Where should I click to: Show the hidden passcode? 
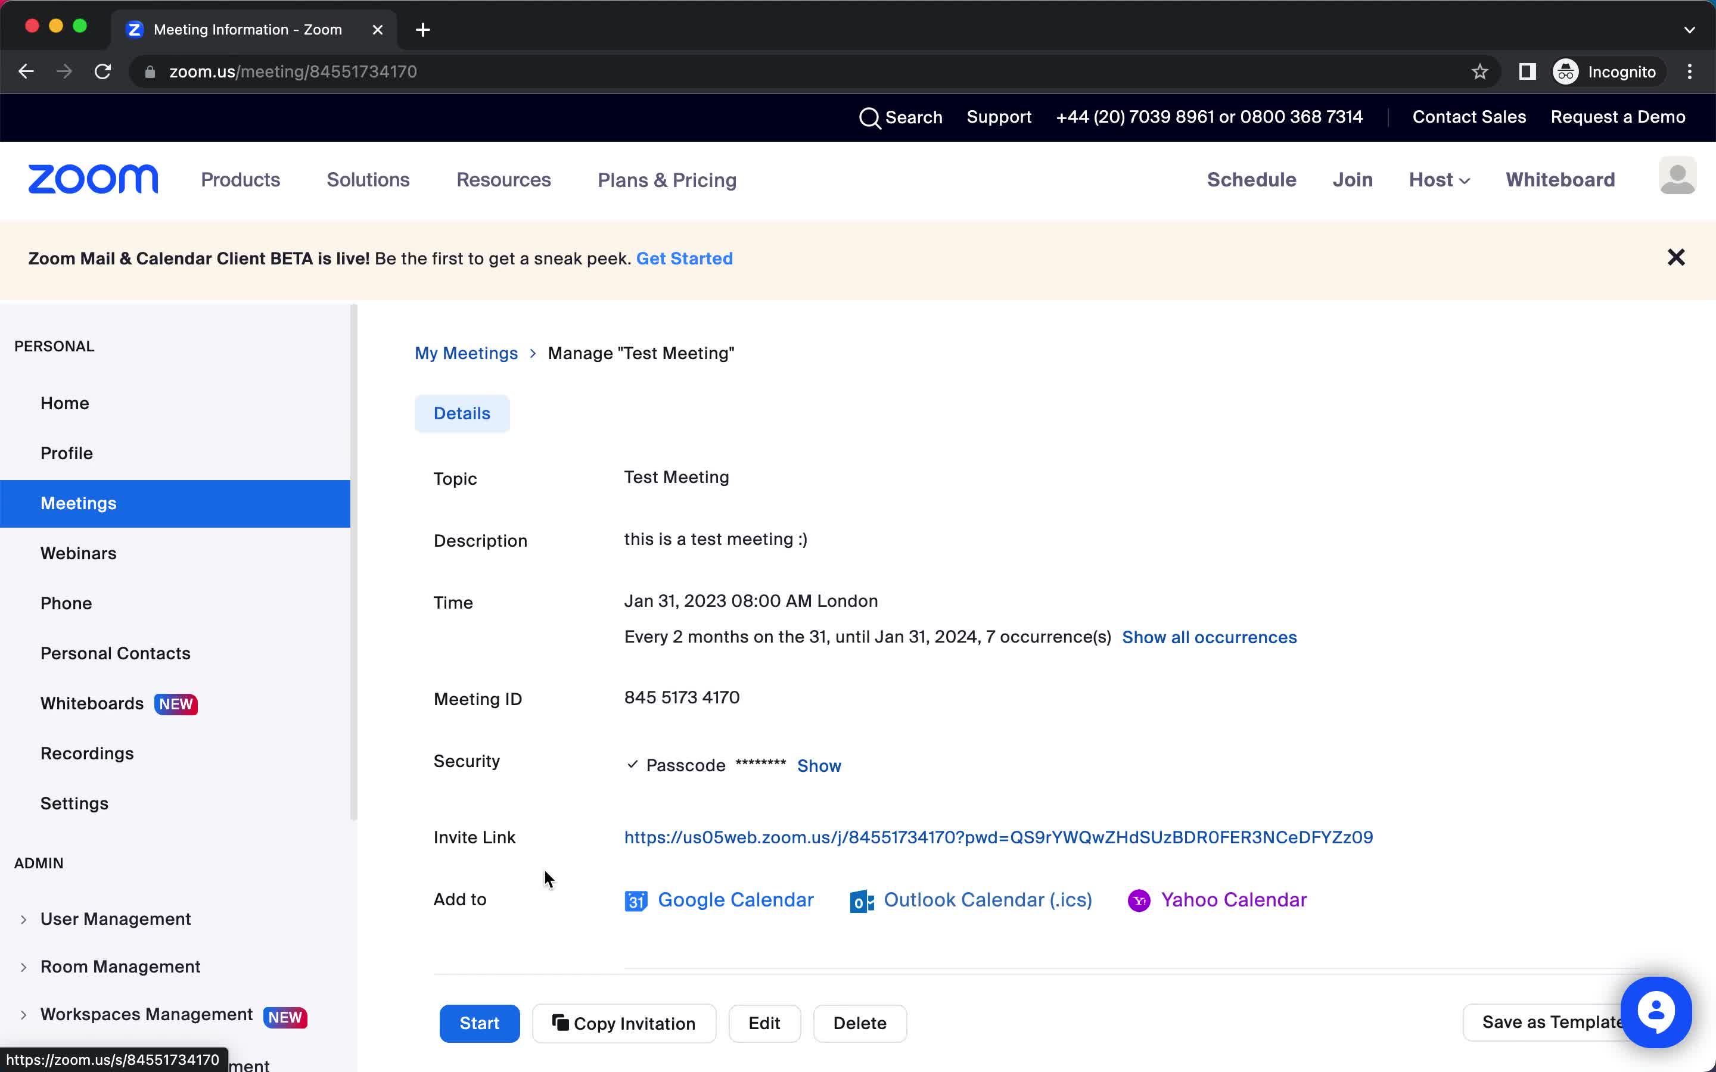(819, 765)
